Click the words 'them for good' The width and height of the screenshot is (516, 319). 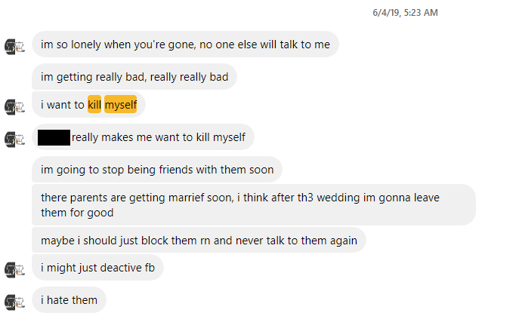click(77, 213)
